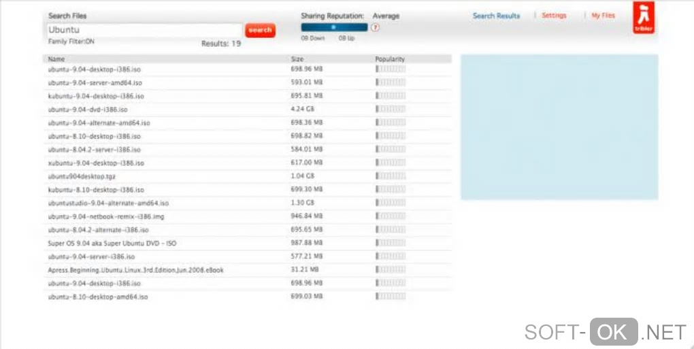Sort results by Popularity column header
694x349 pixels.
[390, 59]
